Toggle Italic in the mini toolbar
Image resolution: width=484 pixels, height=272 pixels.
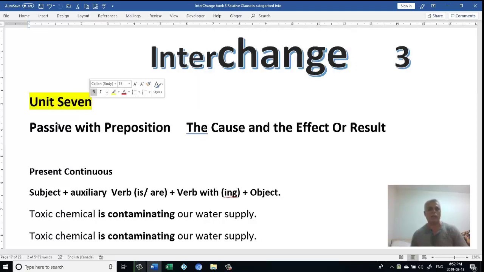click(x=100, y=92)
